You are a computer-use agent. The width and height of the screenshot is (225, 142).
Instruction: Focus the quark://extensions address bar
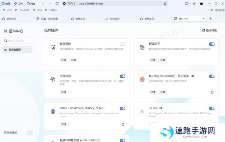pyautogui.click(x=115, y=3)
